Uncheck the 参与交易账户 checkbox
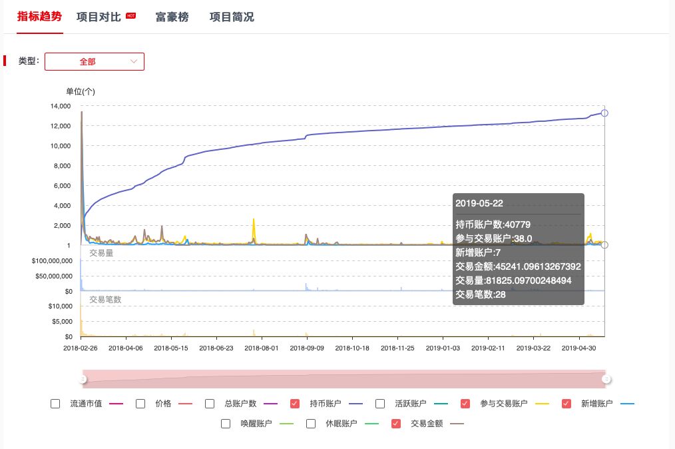This screenshot has width=675, height=449. coord(465,404)
